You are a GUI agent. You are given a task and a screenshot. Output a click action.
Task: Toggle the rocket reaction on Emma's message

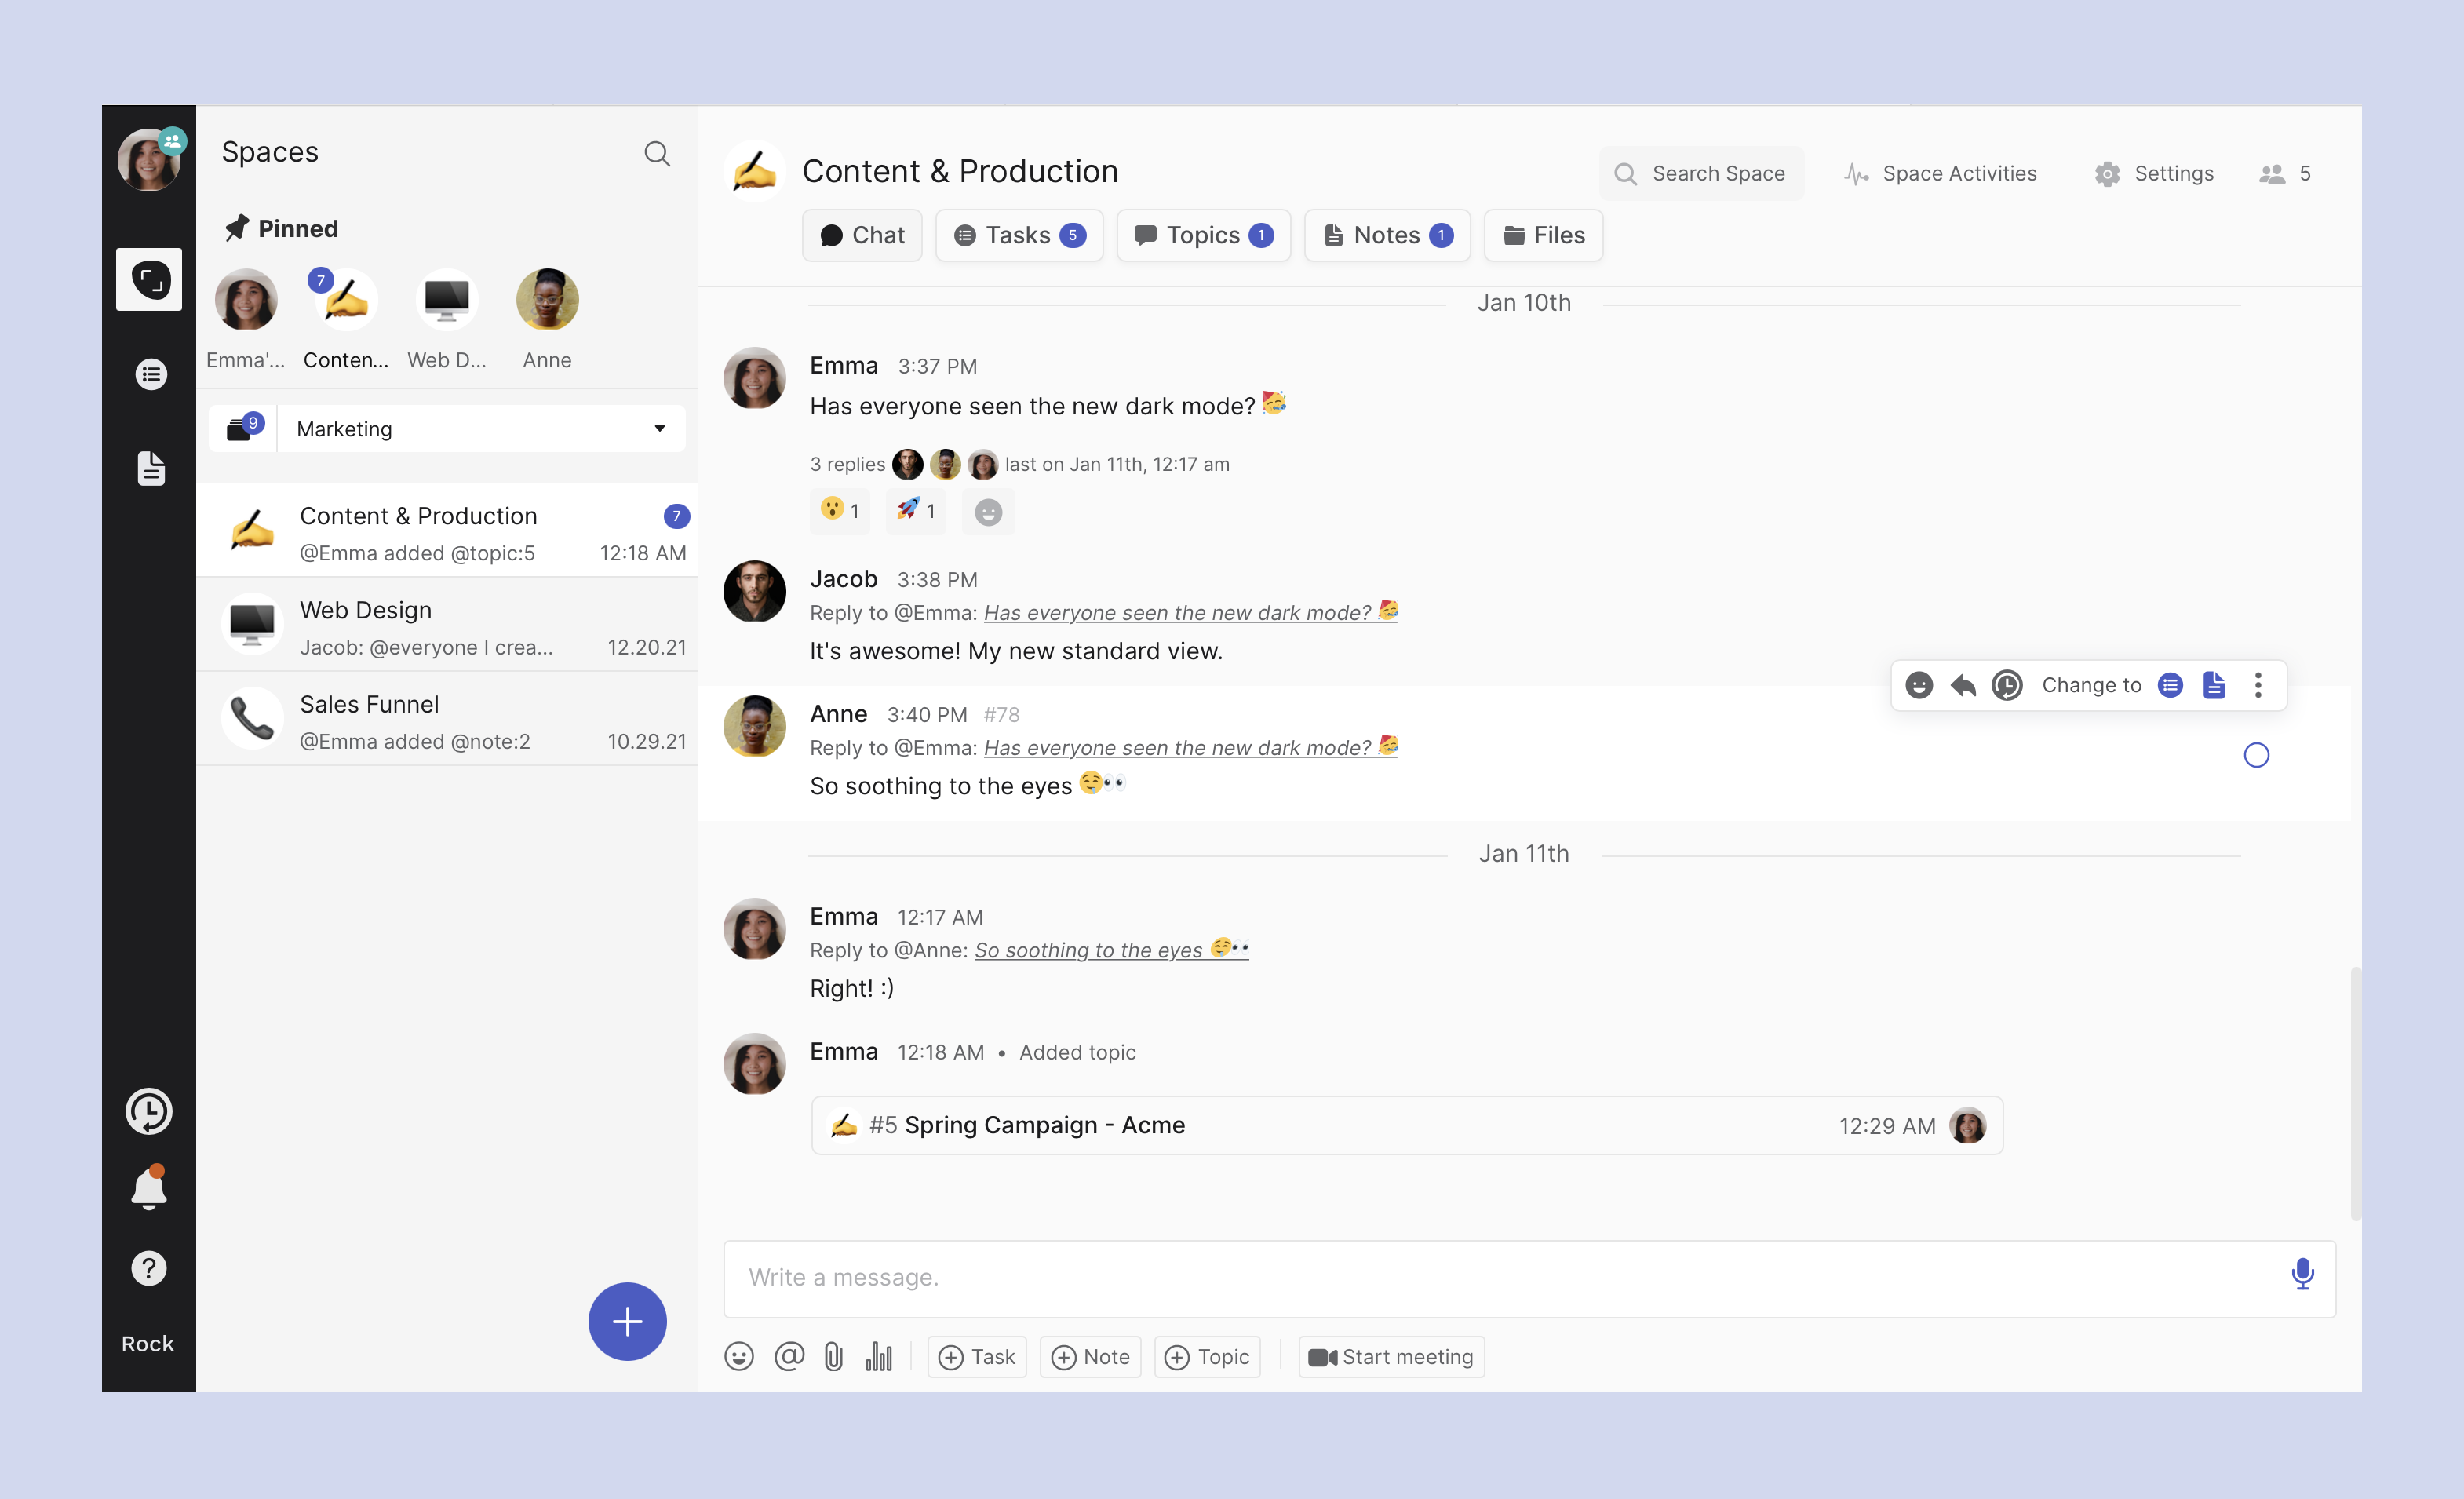click(916, 511)
